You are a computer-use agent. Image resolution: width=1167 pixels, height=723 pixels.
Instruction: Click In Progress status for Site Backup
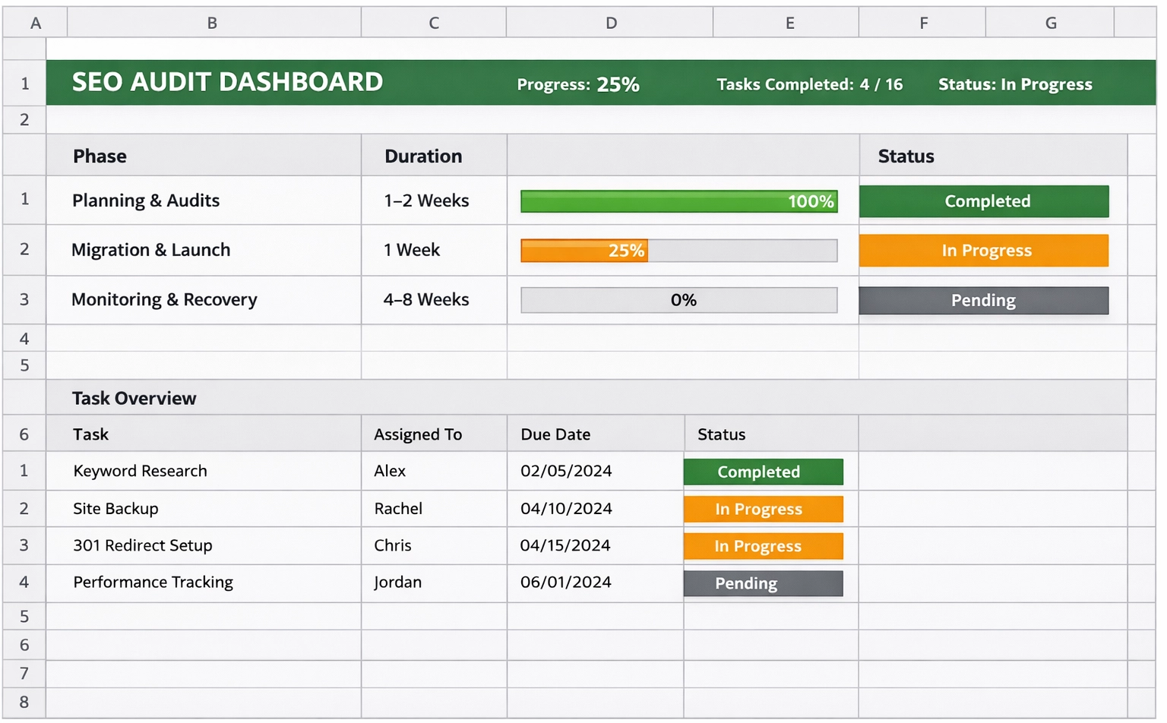pyautogui.click(x=763, y=509)
